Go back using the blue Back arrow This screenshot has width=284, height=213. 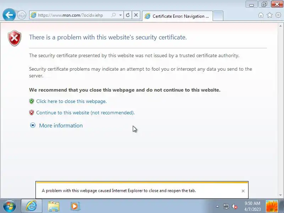[9, 15]
